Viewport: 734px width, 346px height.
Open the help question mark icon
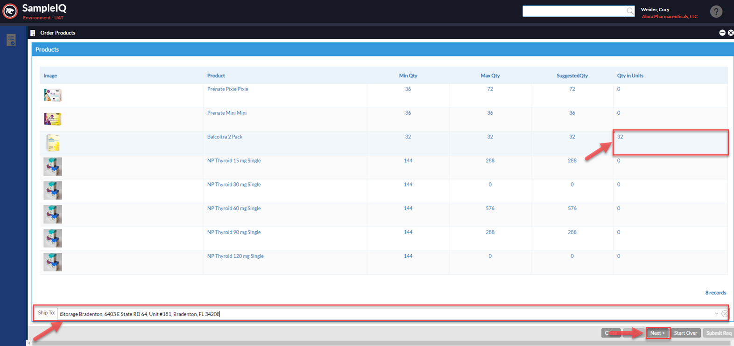coord(716,11)
